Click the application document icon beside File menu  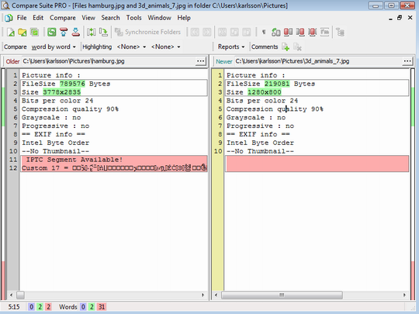[9, 18]
